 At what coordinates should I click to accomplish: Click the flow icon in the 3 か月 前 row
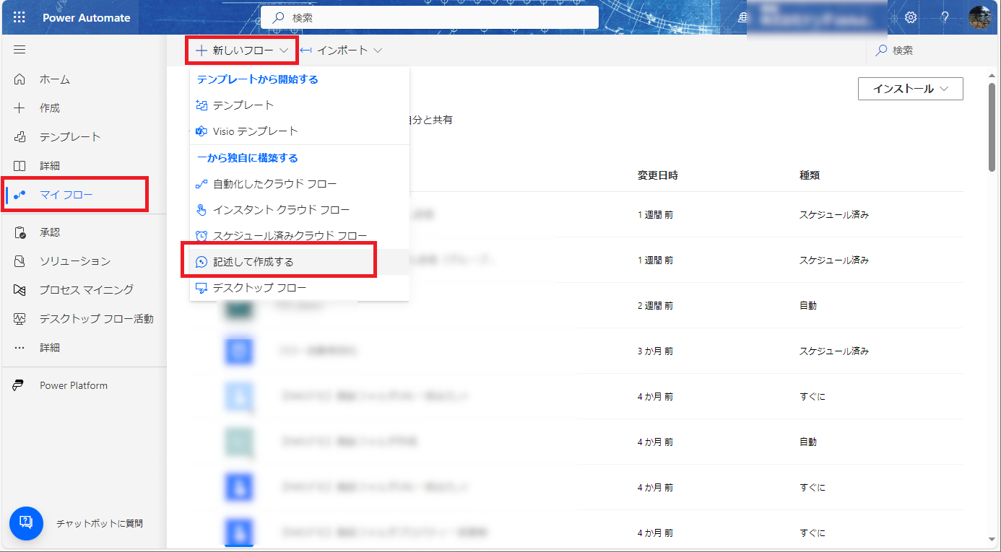239,351
